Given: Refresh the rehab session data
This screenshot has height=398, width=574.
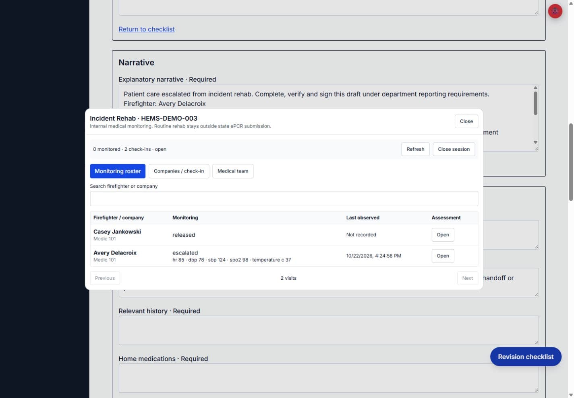Looking at the screenshot, I should [x=415, y=149].
